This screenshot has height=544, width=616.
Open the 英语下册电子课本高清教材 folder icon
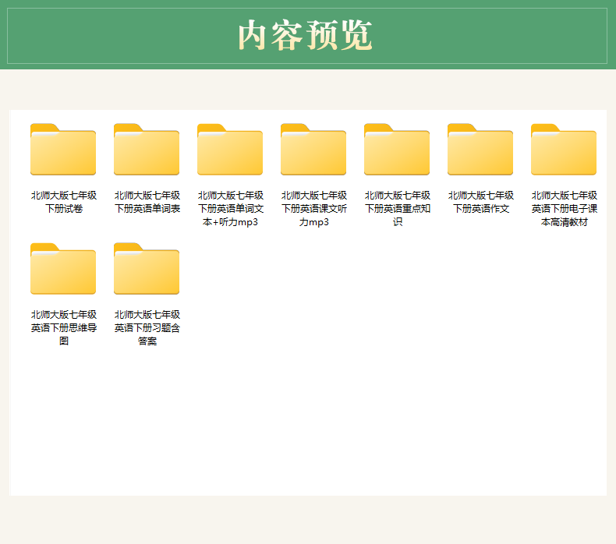[x=564, y=150]
